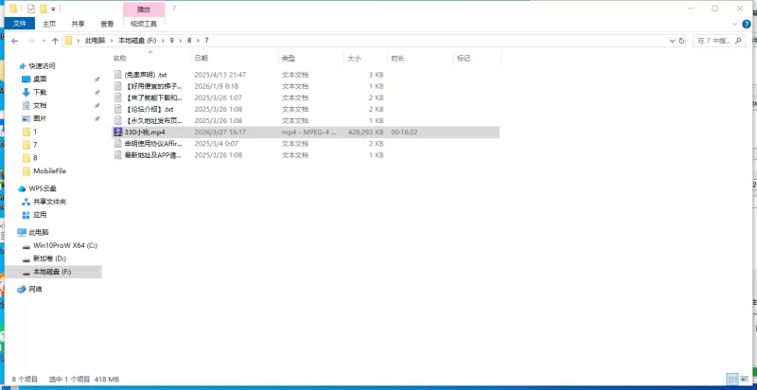This screenshot has height=390, width=757.
Task: Click the 共享文件夹 icon
Action: (x=26, y=202)
